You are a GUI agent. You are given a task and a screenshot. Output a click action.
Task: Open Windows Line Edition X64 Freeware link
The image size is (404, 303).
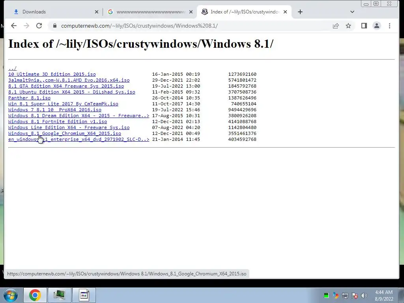point(69,127)
